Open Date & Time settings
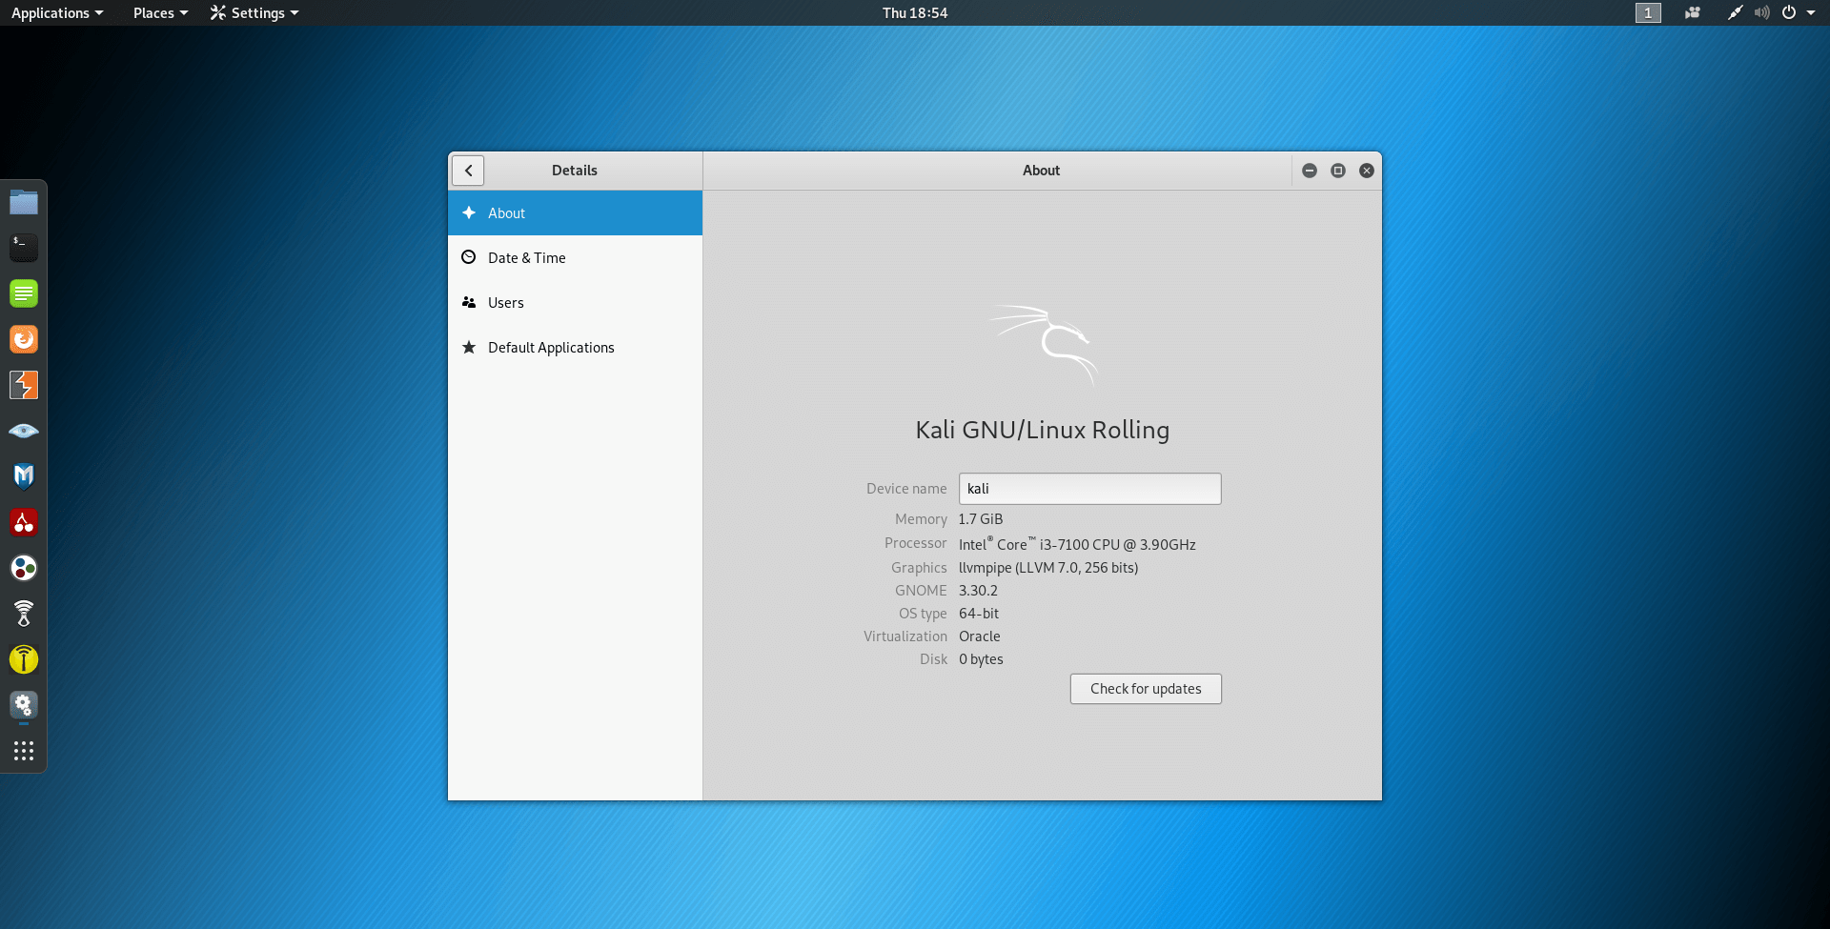This screenshot has height=929, width=1830. (575, 258)
